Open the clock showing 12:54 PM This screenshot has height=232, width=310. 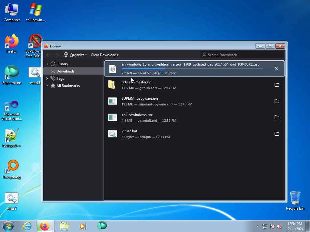[295, 226]
